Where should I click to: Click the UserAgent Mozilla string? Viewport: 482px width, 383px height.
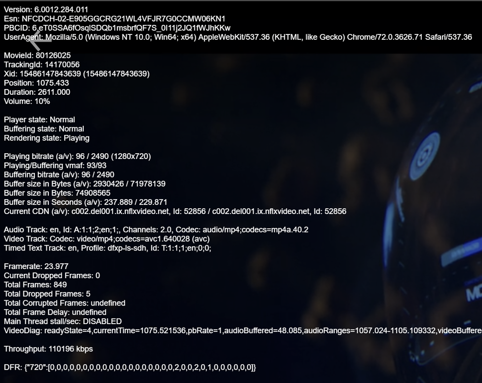pos(237,37)
